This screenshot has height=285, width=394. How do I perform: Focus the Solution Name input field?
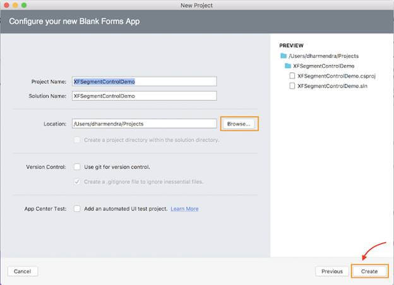(144, 96)
